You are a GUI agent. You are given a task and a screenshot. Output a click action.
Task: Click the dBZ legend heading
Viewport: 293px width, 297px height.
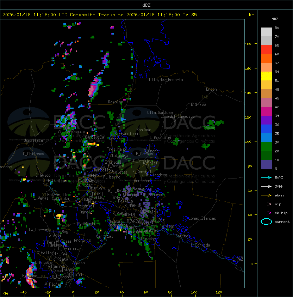[x=275, y=19]
